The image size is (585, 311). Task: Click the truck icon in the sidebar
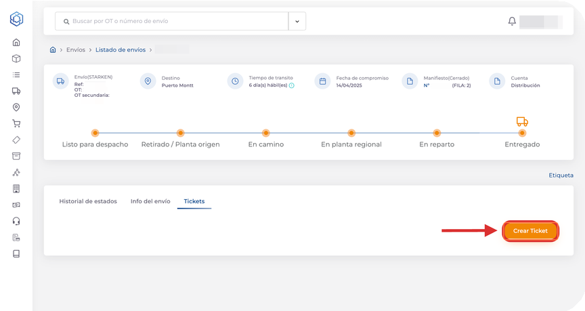point(16,91)
